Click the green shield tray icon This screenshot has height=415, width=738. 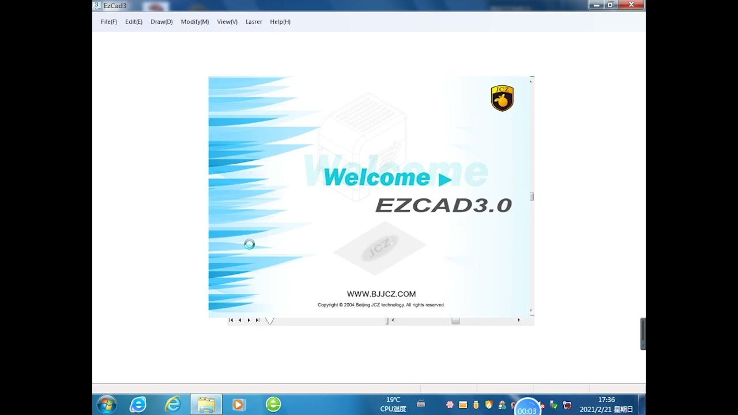click(554, 405)
